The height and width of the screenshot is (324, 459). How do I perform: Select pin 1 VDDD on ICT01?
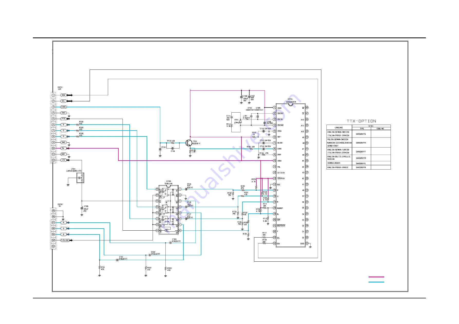[x=274, y=107]
